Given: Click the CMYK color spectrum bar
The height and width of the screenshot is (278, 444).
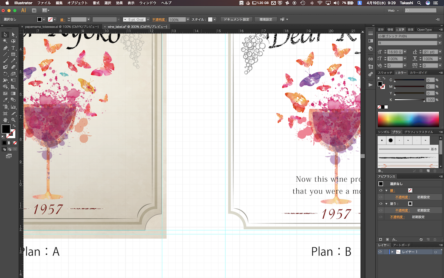Looking at the screenshot, I should (408, 119).
